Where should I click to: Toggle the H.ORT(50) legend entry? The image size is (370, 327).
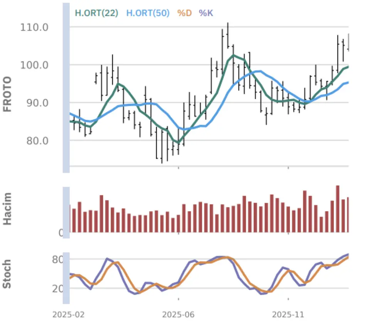pos(148,13)
